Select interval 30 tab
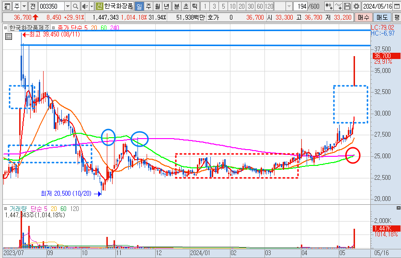 point(251,6)
